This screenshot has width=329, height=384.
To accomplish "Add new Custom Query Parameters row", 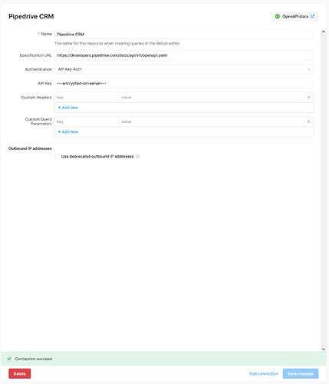I will [x=68, y=131].
